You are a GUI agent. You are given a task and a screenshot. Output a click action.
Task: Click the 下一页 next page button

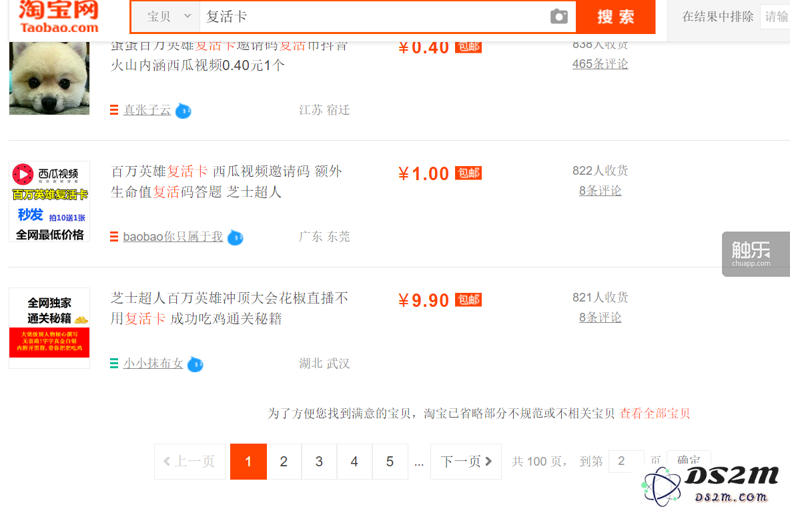click(x=466, y=462)
